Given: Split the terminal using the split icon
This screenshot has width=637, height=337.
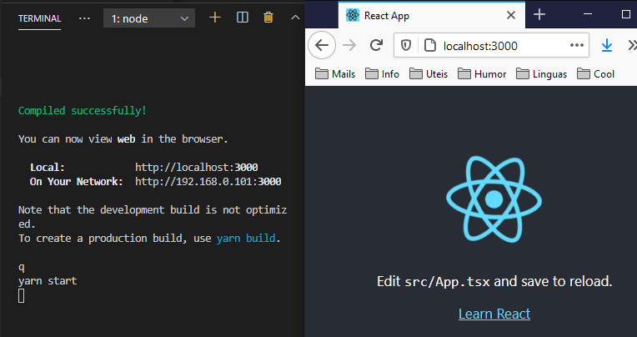Looking at the screenshot, I should (243, 18).
